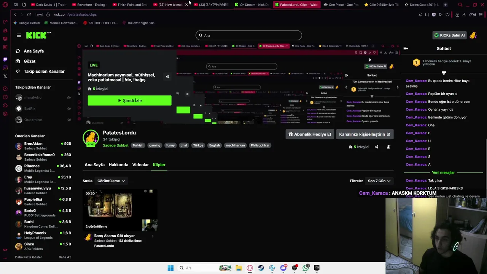Click the browser address bar URL
This screenshot has height=274, width=487.
pyautogui.click(x=75, y=14)
